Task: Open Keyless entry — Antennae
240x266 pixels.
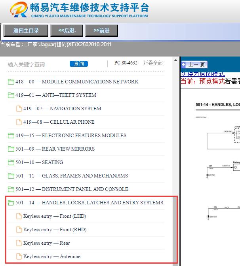Action: tap(52, 257)
